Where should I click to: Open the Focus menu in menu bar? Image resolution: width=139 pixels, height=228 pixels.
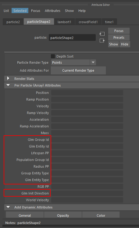[36, 11]
